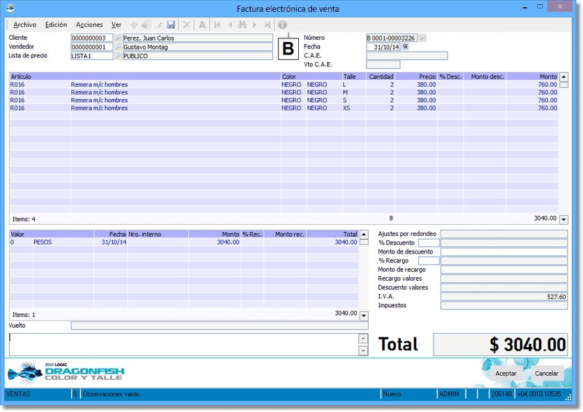Open the calendar picker beside the Fecha field
This screenshot has height=412, width=583.
click(x=406, y=47)
